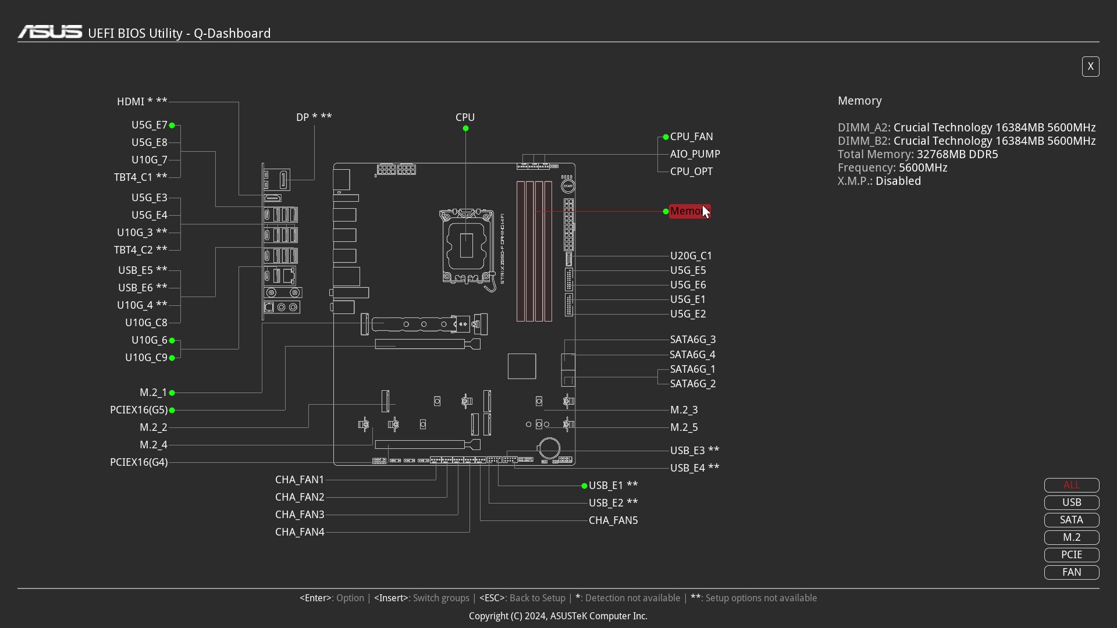Select the PCIEX16(G5) slot label

click(x=138, y=410)
